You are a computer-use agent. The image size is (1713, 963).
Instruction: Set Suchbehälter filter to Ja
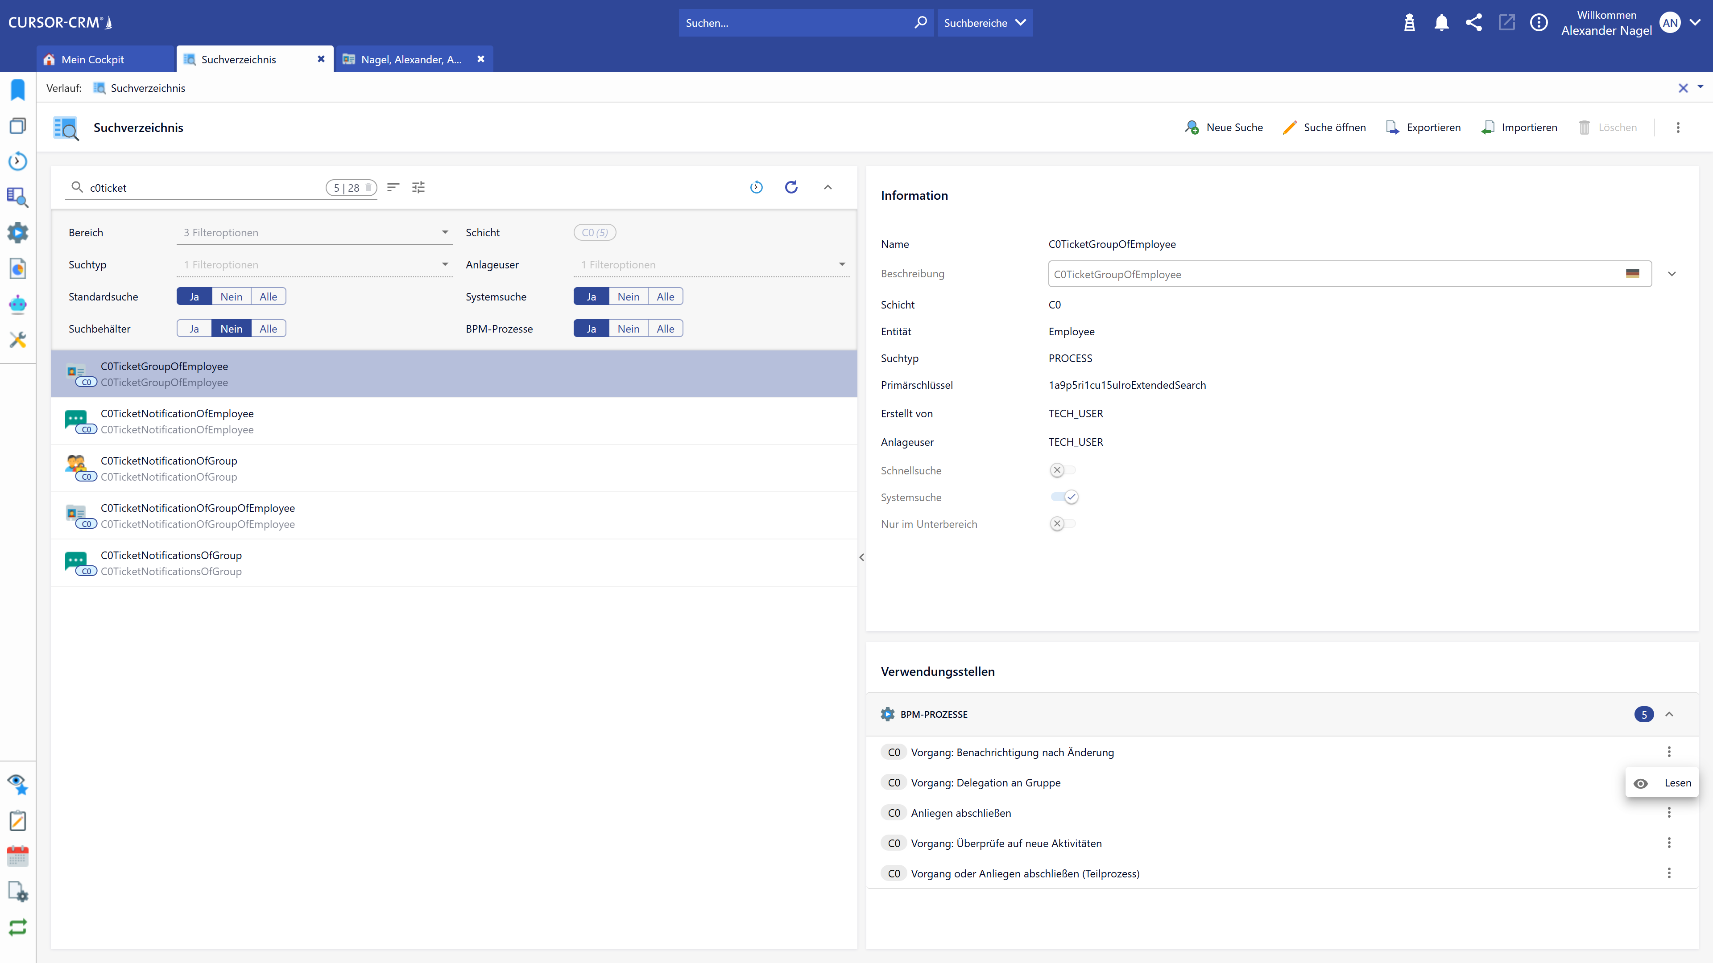pyautogui.click(x=194, y=328)
